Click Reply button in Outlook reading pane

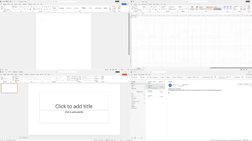(240, 84)
